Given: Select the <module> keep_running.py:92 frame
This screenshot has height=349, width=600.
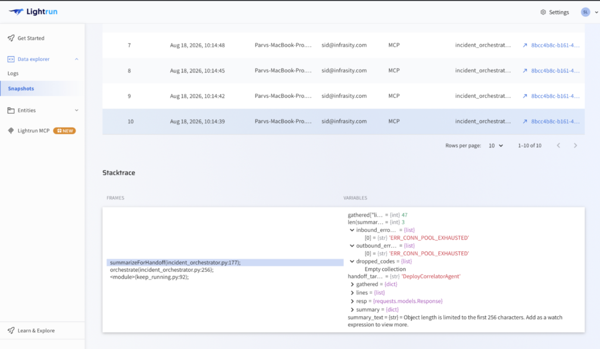Looking at the screenshot, I should (x=149, y=277).
